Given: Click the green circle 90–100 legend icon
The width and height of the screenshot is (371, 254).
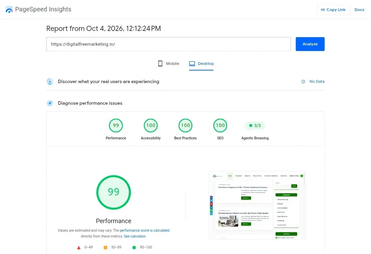Looking at the screenshot, I should click(x=134, y=247).
